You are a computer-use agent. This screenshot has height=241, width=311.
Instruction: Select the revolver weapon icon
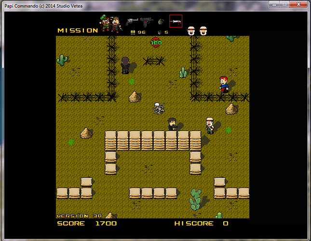132,21
